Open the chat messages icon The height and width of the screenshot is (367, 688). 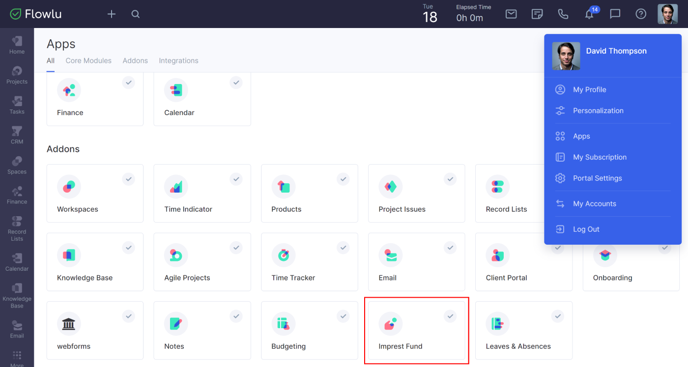[x=615, y=14]
